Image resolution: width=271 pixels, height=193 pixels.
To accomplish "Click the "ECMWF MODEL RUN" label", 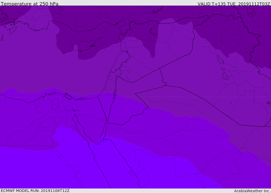I will pos(20,191).
